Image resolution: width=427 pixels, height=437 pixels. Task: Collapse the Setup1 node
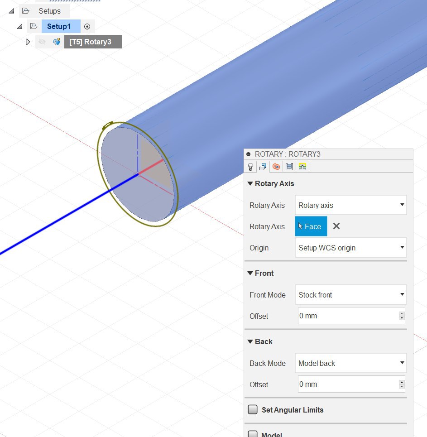tap(20, 26)
